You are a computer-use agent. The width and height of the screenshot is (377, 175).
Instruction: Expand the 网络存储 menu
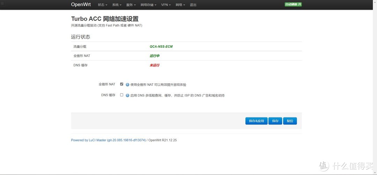point(149,5)
